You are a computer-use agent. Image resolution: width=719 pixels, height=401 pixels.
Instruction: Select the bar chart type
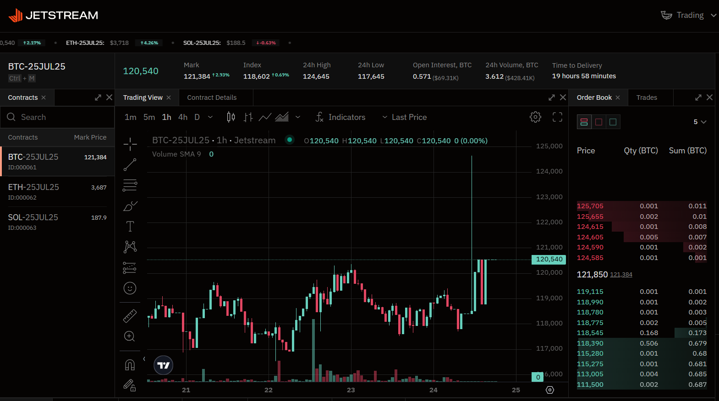click(248, 117)
